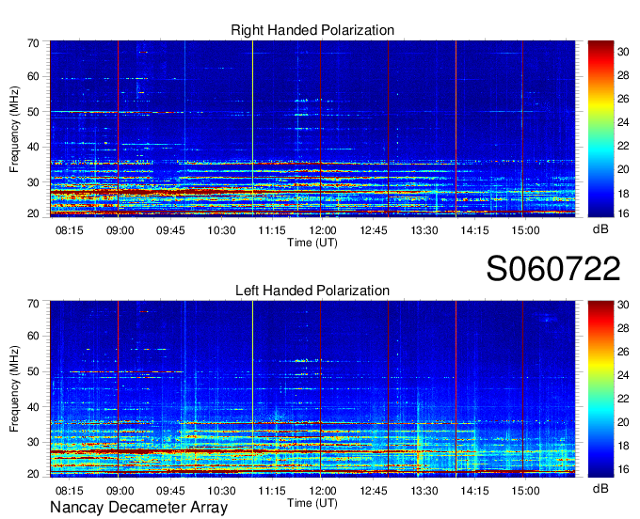Viewport: 640px width, 519px height.
Task: Click the "11:15" tick on top time axis
Action: click(x=272, y=230)
